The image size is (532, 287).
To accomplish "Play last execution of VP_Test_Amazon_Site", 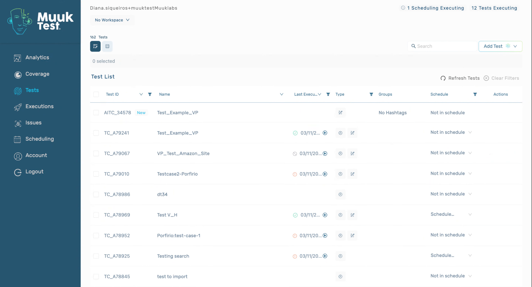I will pos(325,153).
